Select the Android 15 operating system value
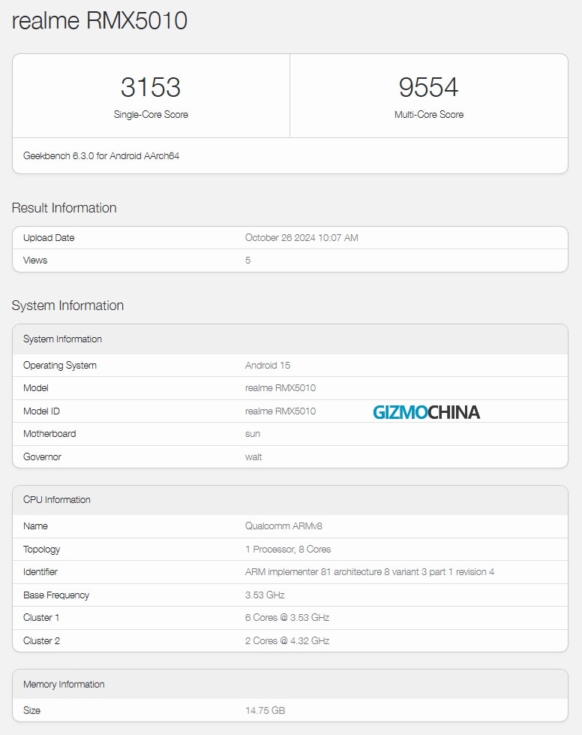 268,366
